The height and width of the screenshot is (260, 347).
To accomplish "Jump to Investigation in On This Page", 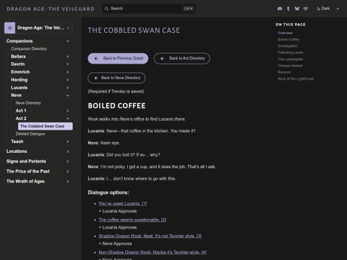I will pyautogui.click(x=287, y=46).
